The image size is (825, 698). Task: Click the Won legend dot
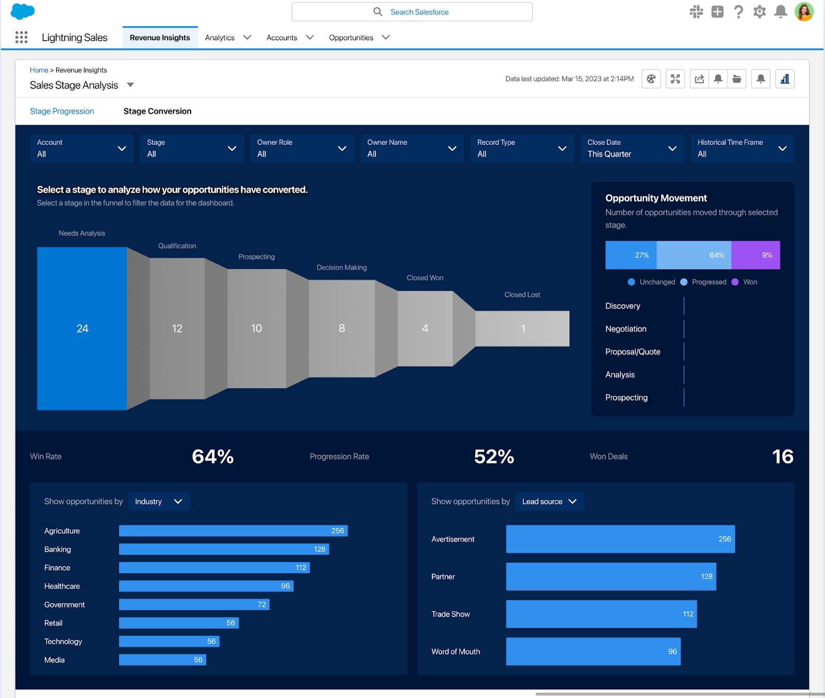[735, 282]
